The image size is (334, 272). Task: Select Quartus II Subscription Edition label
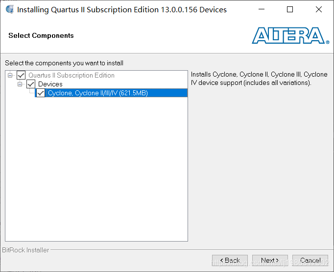[x=72, y=75]
